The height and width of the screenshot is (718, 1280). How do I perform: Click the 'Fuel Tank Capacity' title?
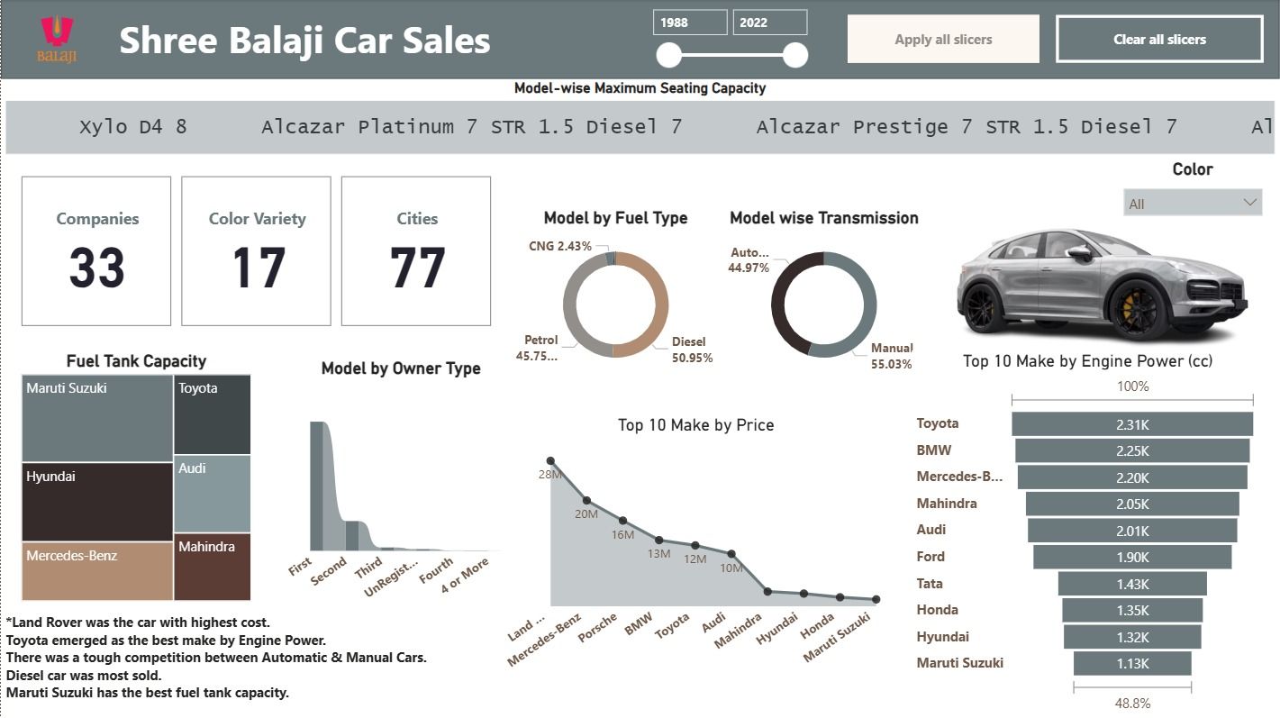tap(136, 361)
